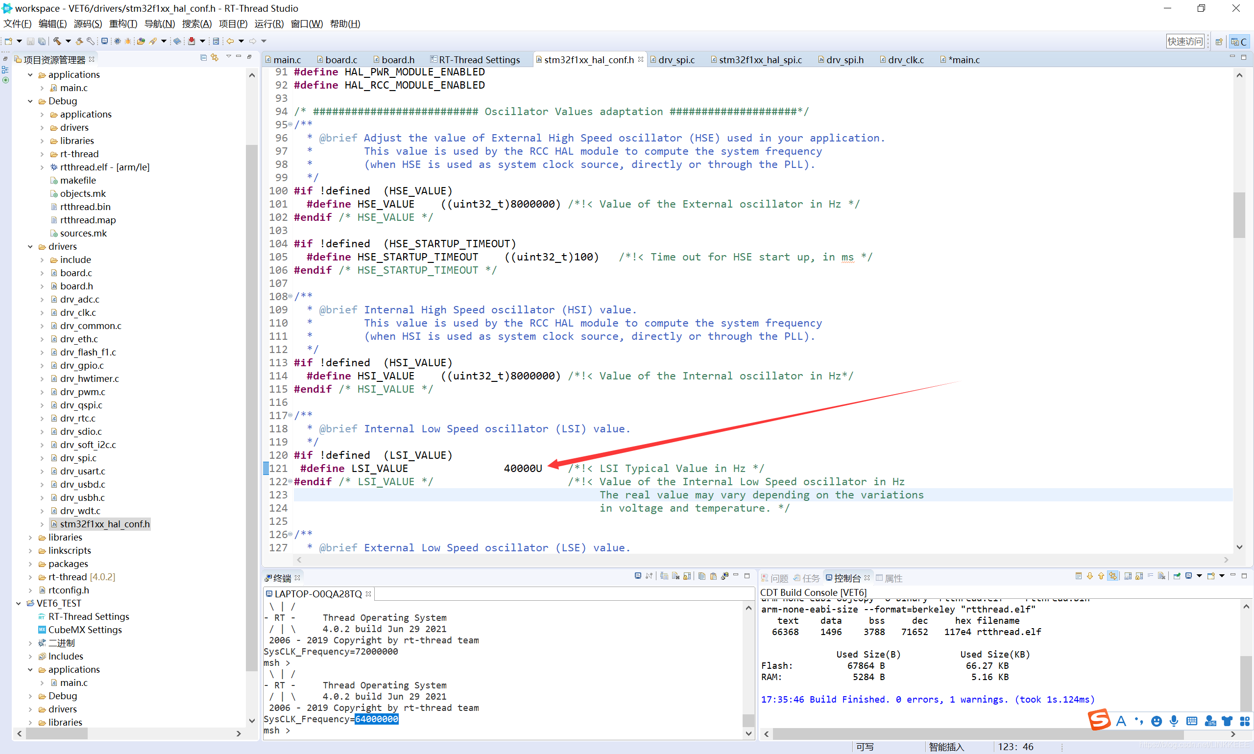The width and height of the screenshot is (1254, 754).
Task: Open the 搜索(A) menu
Action: click(197, 24)
